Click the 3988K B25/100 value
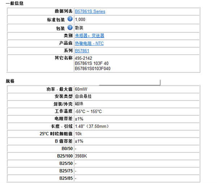The height and width of the screenshot is (183, 217). click(82, 156)
